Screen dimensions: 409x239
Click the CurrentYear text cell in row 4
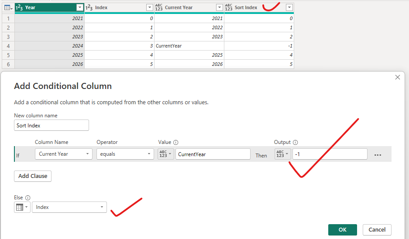[x=189, y=46]
